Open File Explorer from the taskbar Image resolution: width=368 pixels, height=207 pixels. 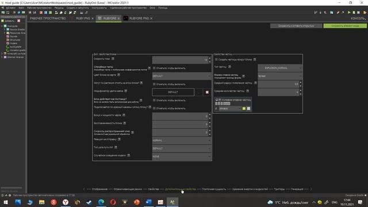tap(41, 202)
